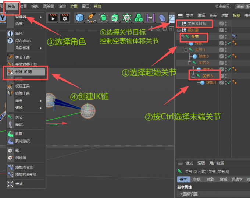The image size is (250, 198).
Task: Toggle the layer box on 球体.1 row
Action: [221, 82]
